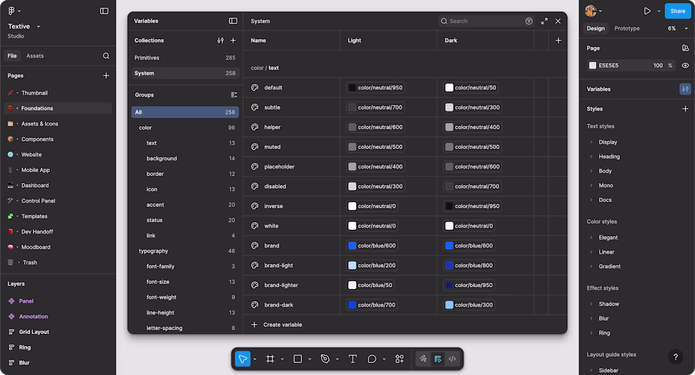Switch to the Prototype tab
The image size is (695, 375).
coord(627,28)
